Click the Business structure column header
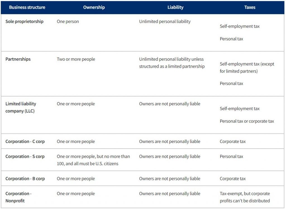Image resolution: width=286 pixels, height=209 pixels. pos(27,8)
